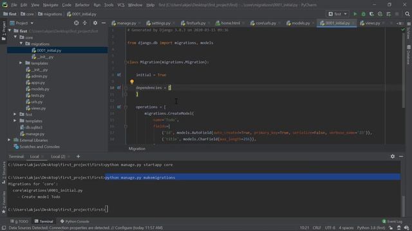The height and width of the screenshot is (231, 412).
Task: Open Search Everywhere magnifier icon
Action: (407, 14)
